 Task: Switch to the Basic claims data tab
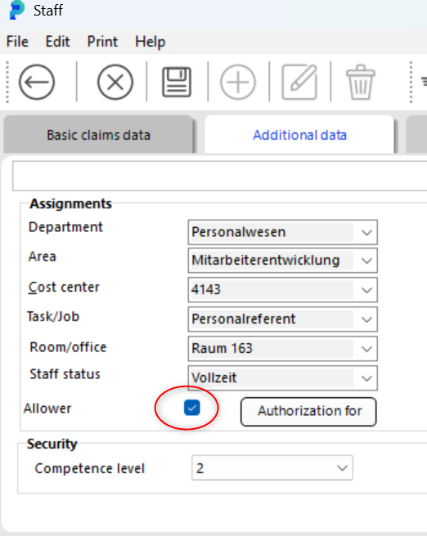(98, 135)
